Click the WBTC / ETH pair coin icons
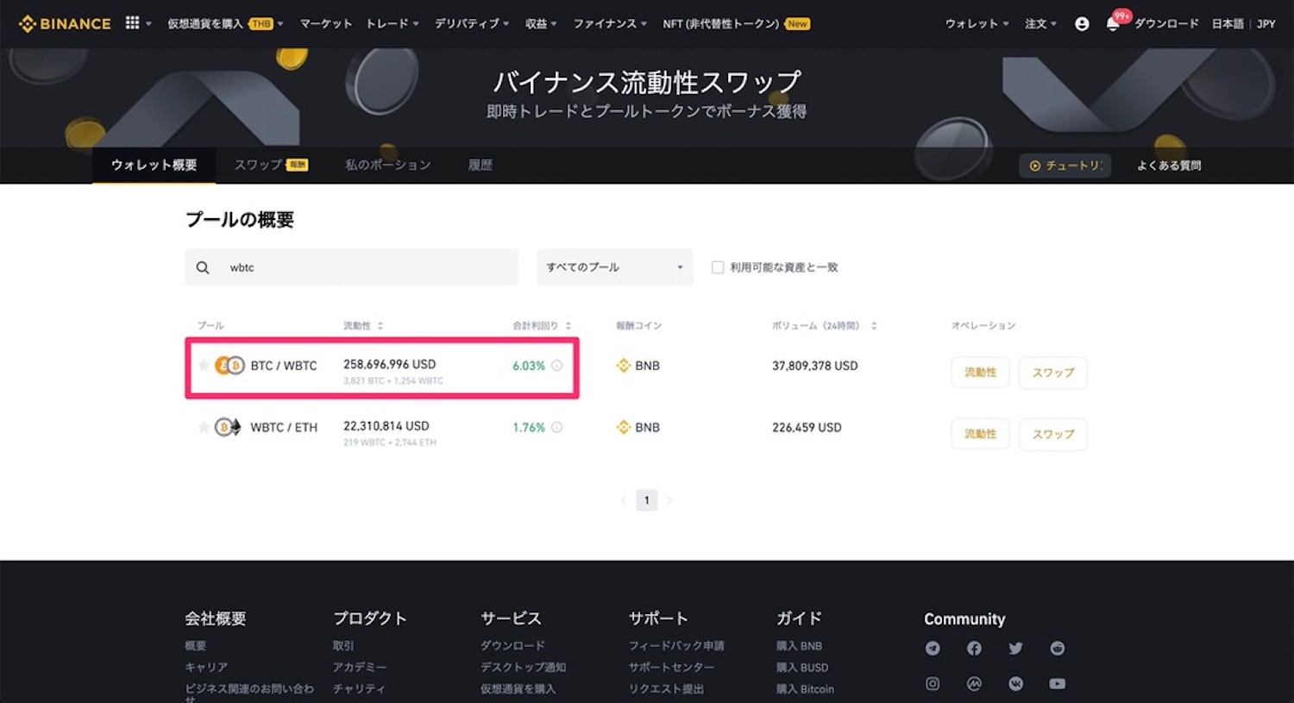 229,427
